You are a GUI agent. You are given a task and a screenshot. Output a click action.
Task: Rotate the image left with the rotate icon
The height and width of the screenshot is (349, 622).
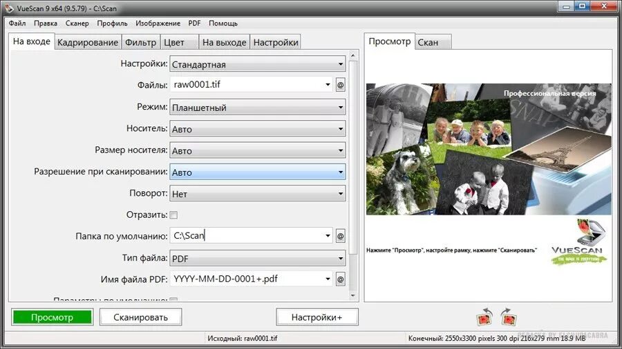point(484,317)
